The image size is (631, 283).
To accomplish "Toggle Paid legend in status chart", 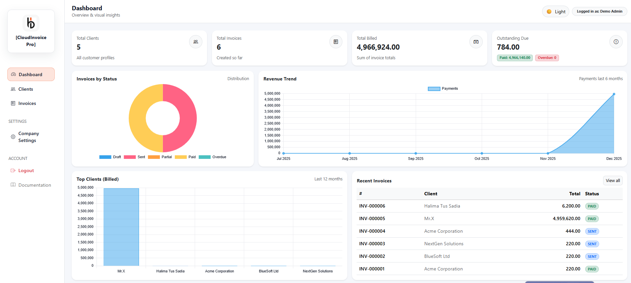I will pyautogui.click(x=185, y=157).
